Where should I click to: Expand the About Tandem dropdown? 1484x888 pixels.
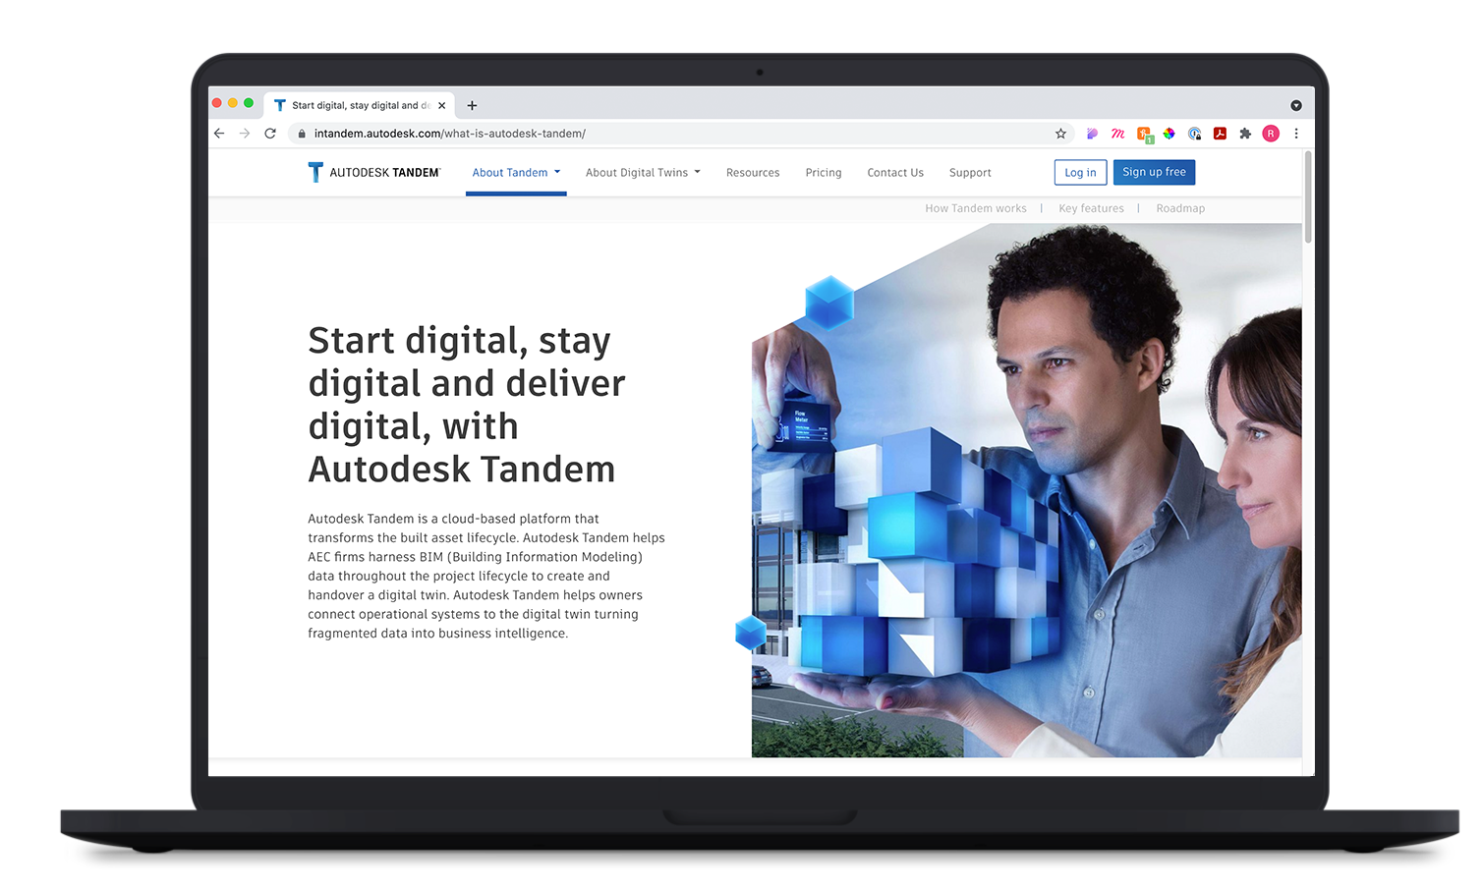[516, 173]
